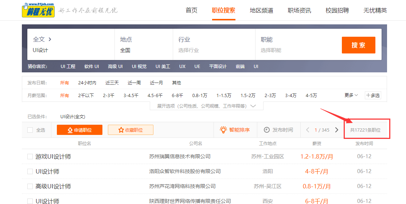
Task: Go to previous results page arrow
Action: coord(308,130)
